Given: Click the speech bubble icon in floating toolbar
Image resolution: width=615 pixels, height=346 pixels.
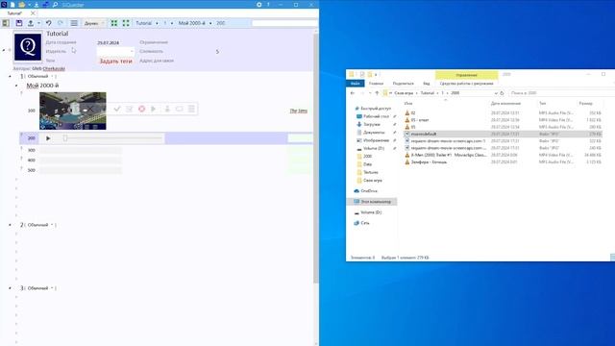Looking at the screenshot, I should click(x=180, y=109).
